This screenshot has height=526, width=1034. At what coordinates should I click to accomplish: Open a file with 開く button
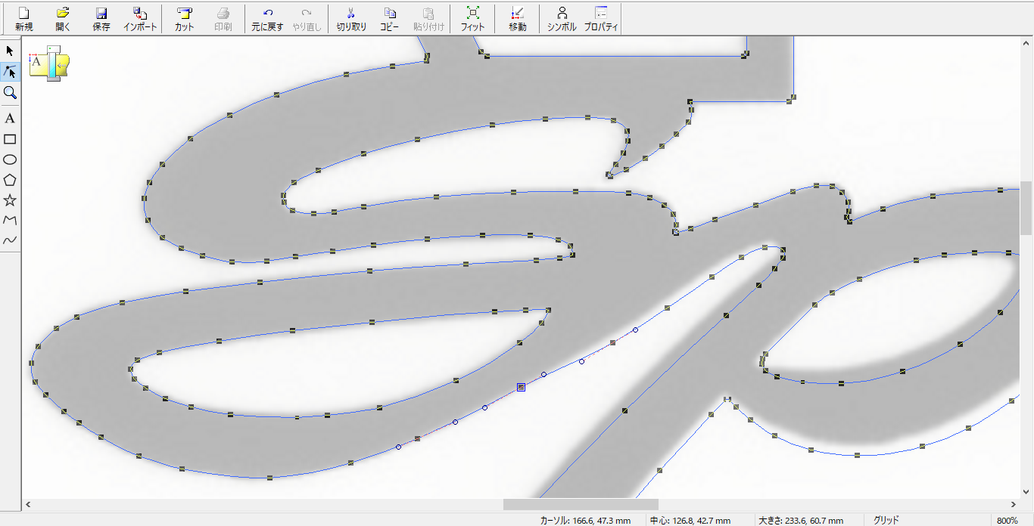click(x=63, y=19)
